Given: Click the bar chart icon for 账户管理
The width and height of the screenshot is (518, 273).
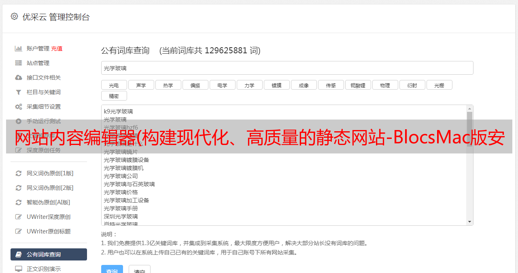Looking at the screenshot, I should pyautogui.click(x=19, y=48).
